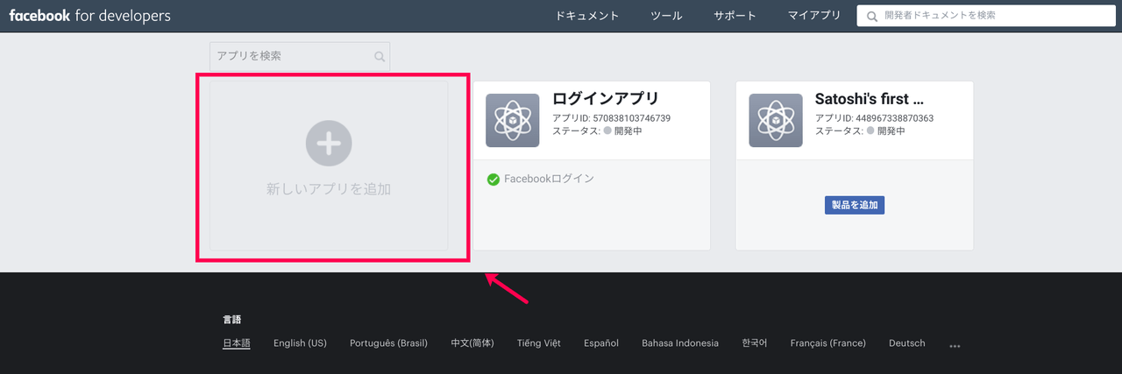Image resolution: width=1122 pixels, height=374 pixels.
Task: Switch language to Bahasa Indonesia
Action: pos(680,343)
